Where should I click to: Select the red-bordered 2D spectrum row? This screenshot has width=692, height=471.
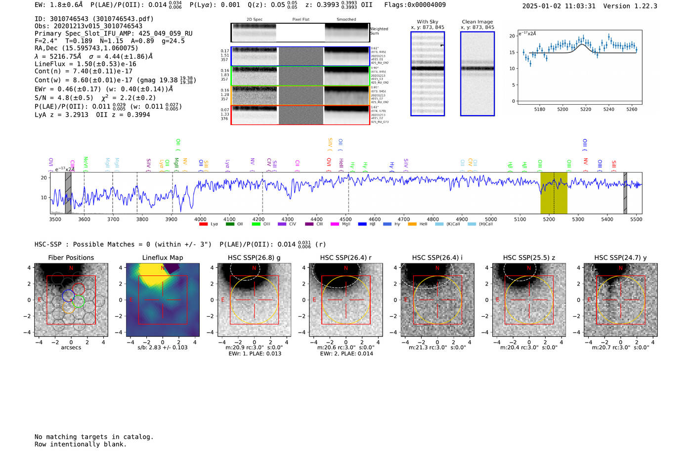coord(301,115)
